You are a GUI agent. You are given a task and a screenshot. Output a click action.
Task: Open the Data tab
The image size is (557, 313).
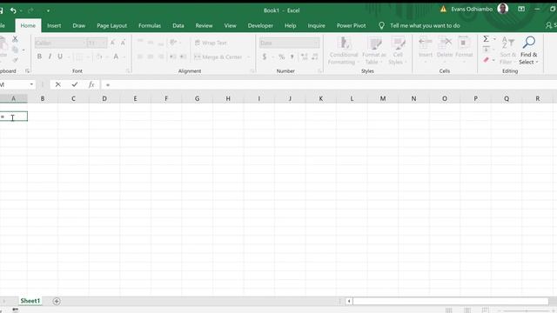coord(178,25)
